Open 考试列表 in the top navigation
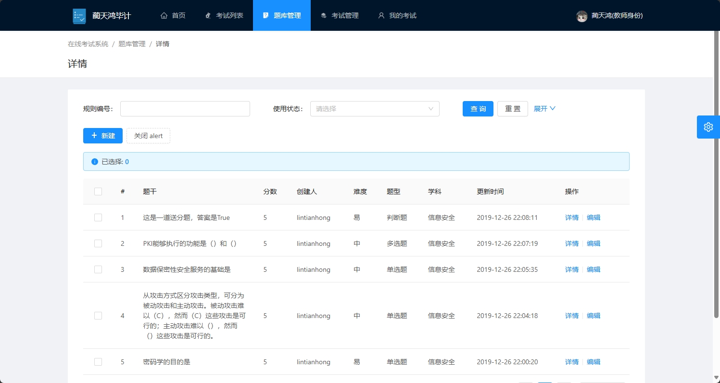 tap(224, 15)
